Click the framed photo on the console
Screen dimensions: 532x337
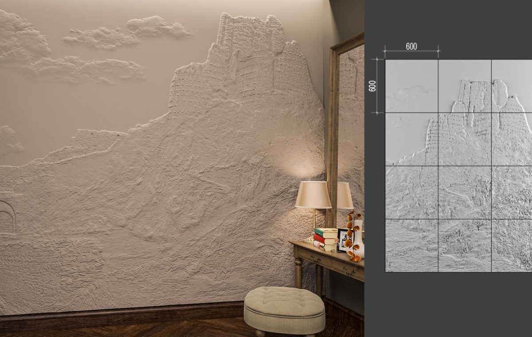[x=342, y=239]
